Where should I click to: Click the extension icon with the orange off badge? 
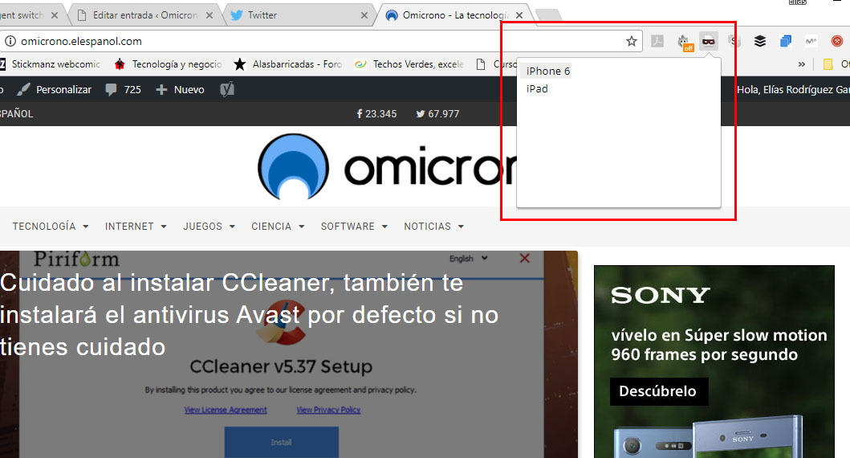click(x=685, y=43)
